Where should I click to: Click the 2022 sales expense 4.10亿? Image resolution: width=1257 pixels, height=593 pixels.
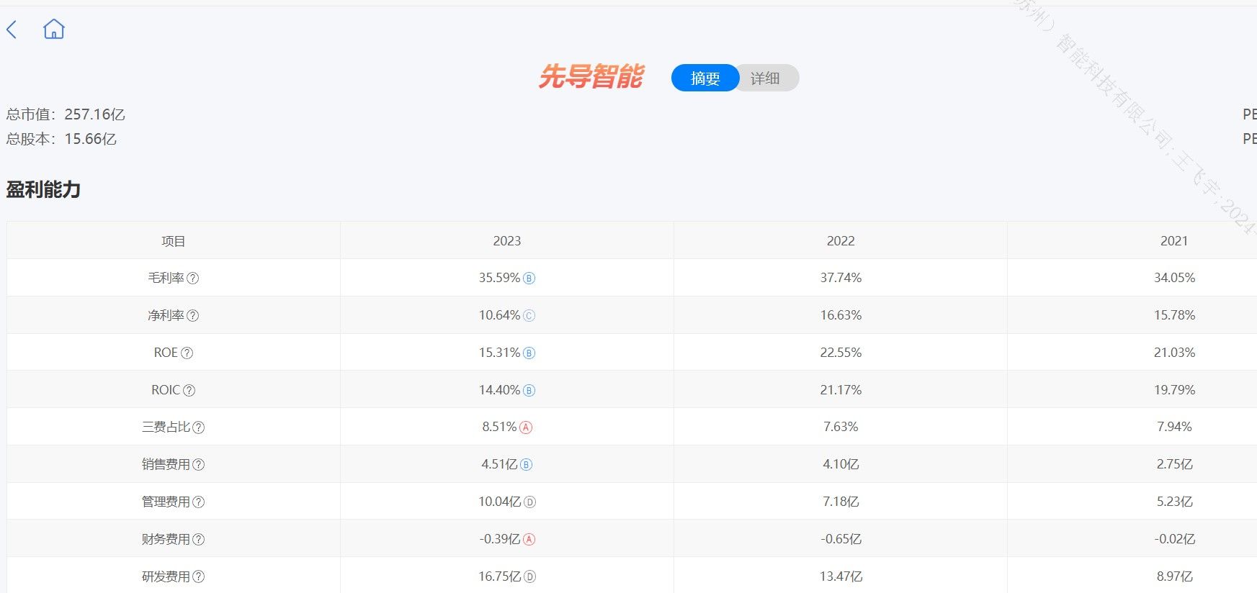tap(841, 464)
